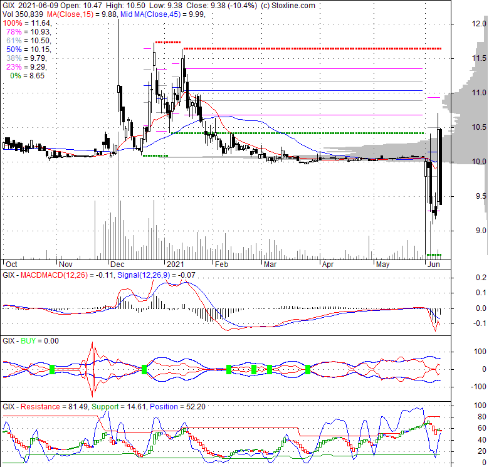Select the 'Oct' month label on time axis
Screen dimensions: 489x467
coord(11,265)
